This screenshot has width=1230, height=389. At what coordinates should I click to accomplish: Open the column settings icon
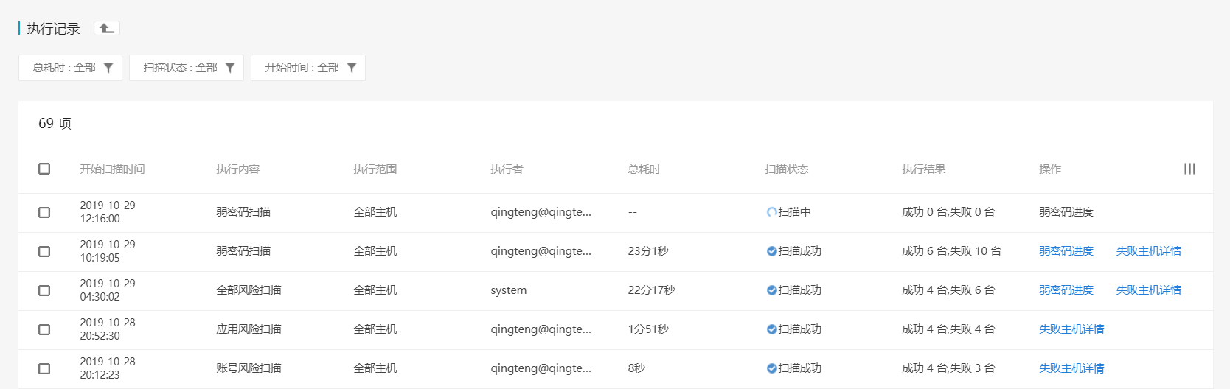pyautogui.click(x=1189, y=169)
